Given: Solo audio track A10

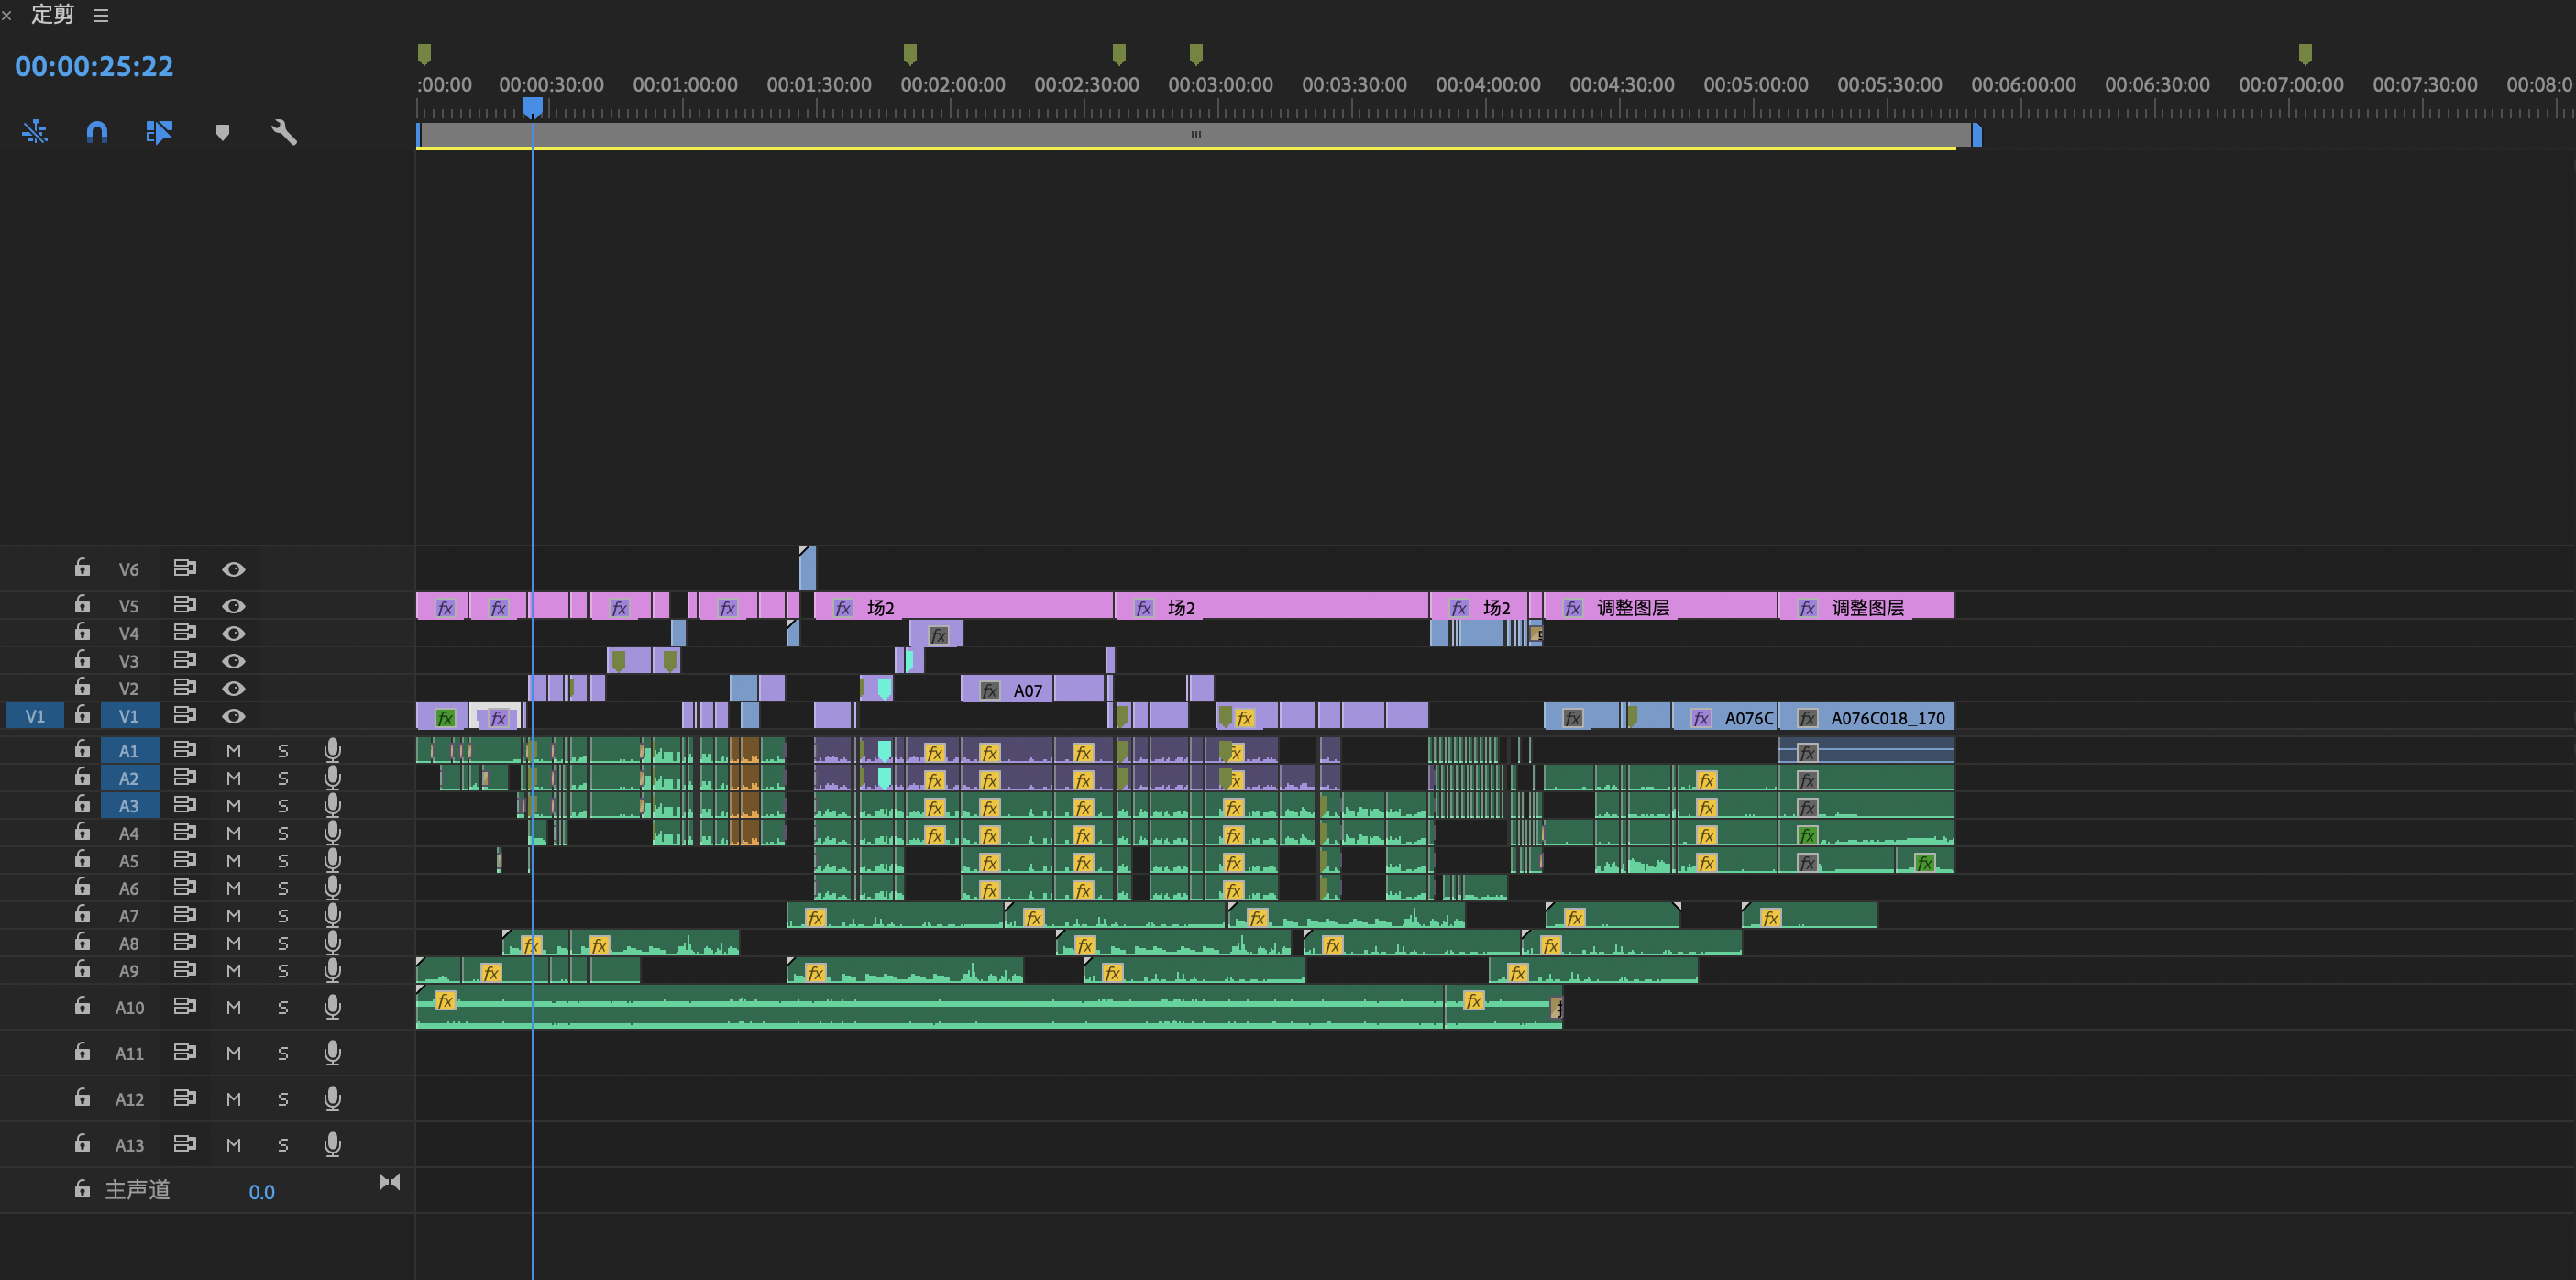Looking at the screenshot, I should (283, 1008).
